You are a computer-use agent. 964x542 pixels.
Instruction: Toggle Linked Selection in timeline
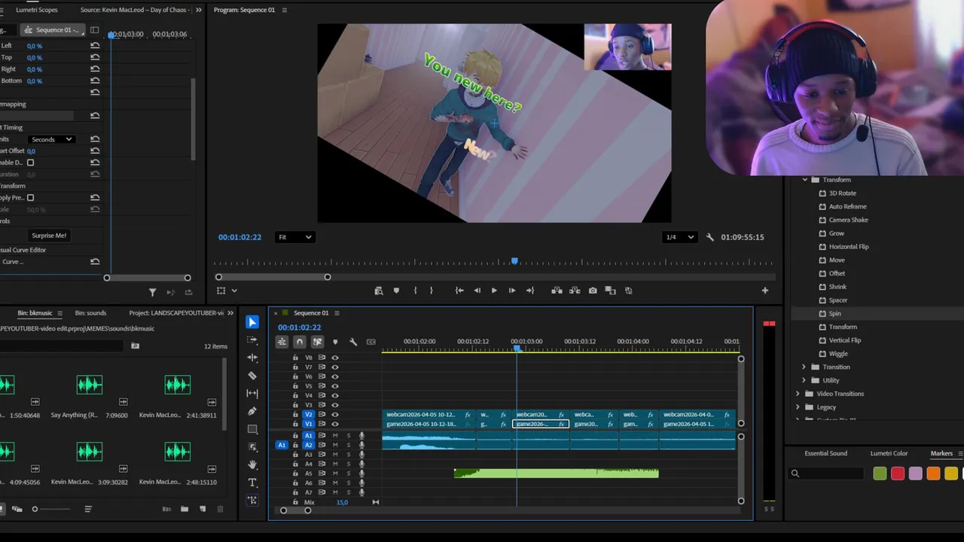[x=317, y=342]
